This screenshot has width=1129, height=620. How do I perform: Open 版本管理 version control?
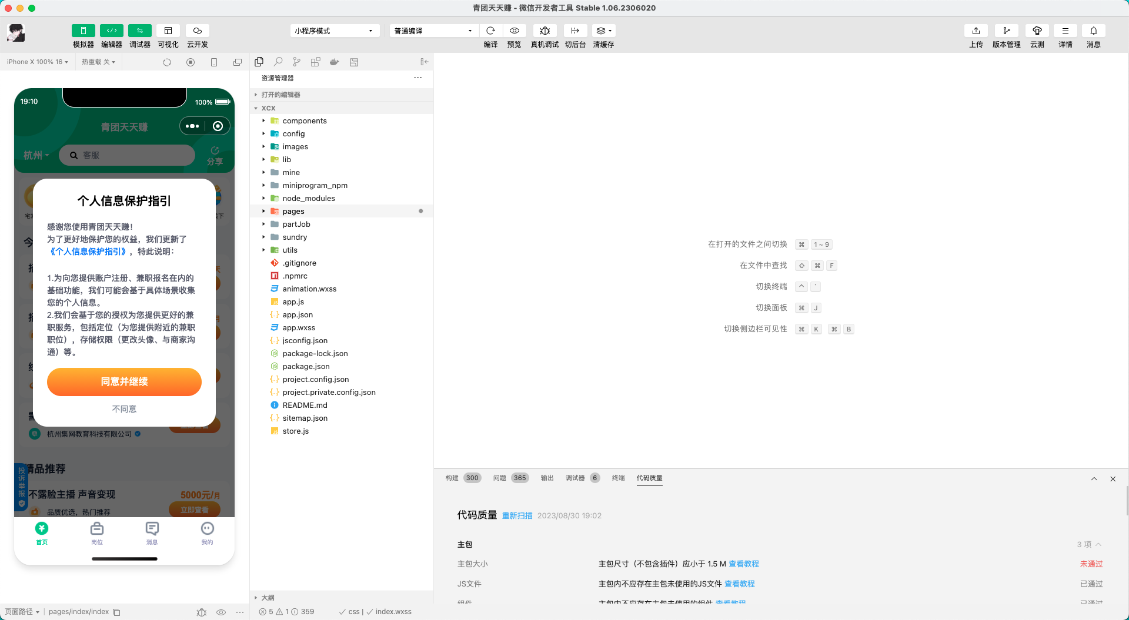(x=1007, y=31)
